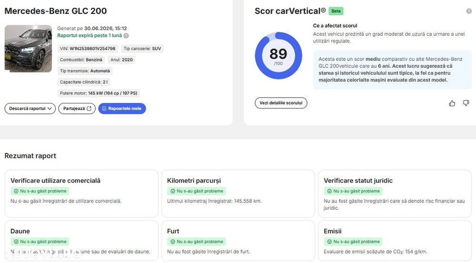
Task: Click the Tip caroserie: SUV tag
Action: coord(142,49)
